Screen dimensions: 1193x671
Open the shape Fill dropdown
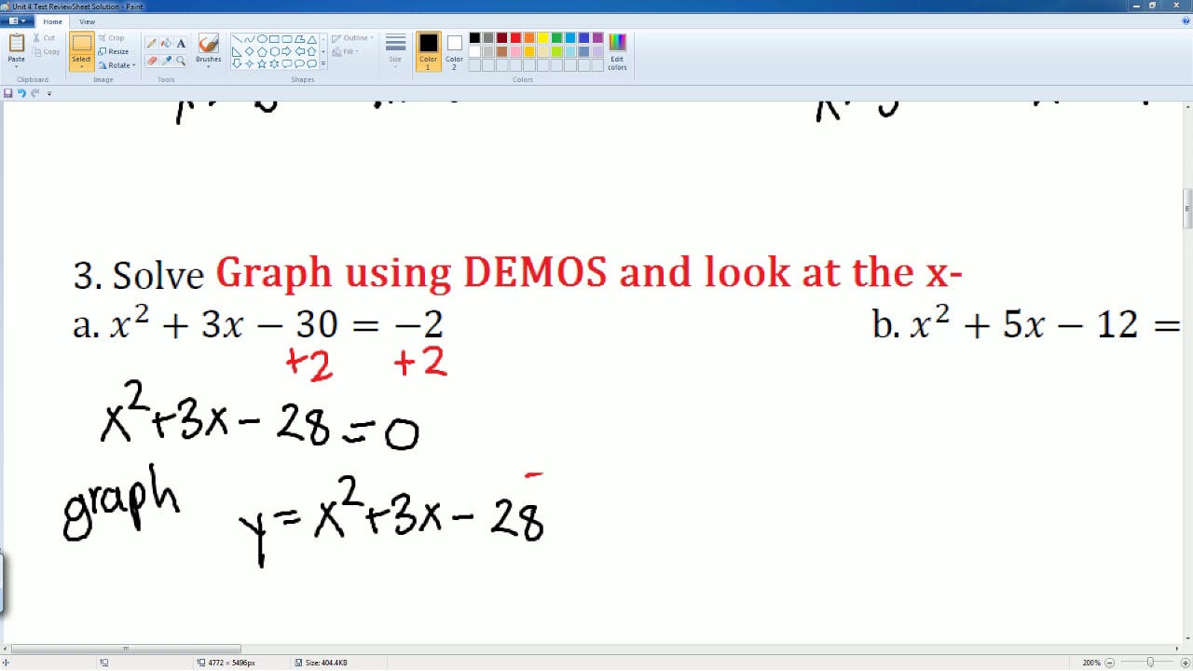click(x=346, y=52)
